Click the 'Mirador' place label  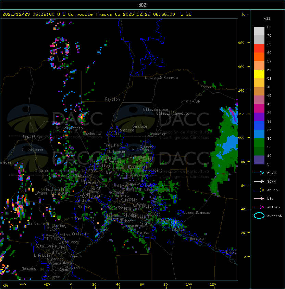tap(144, 232)
